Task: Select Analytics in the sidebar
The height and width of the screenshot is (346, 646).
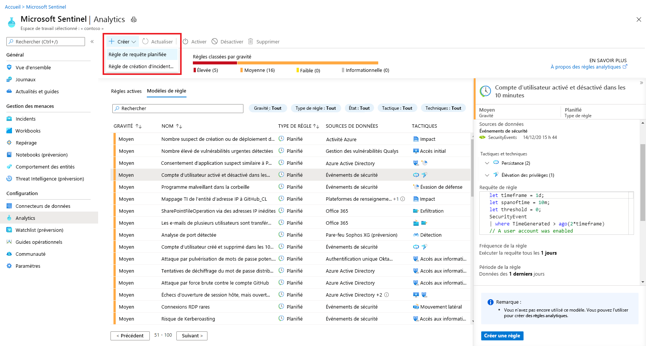Action: point(49,218)
